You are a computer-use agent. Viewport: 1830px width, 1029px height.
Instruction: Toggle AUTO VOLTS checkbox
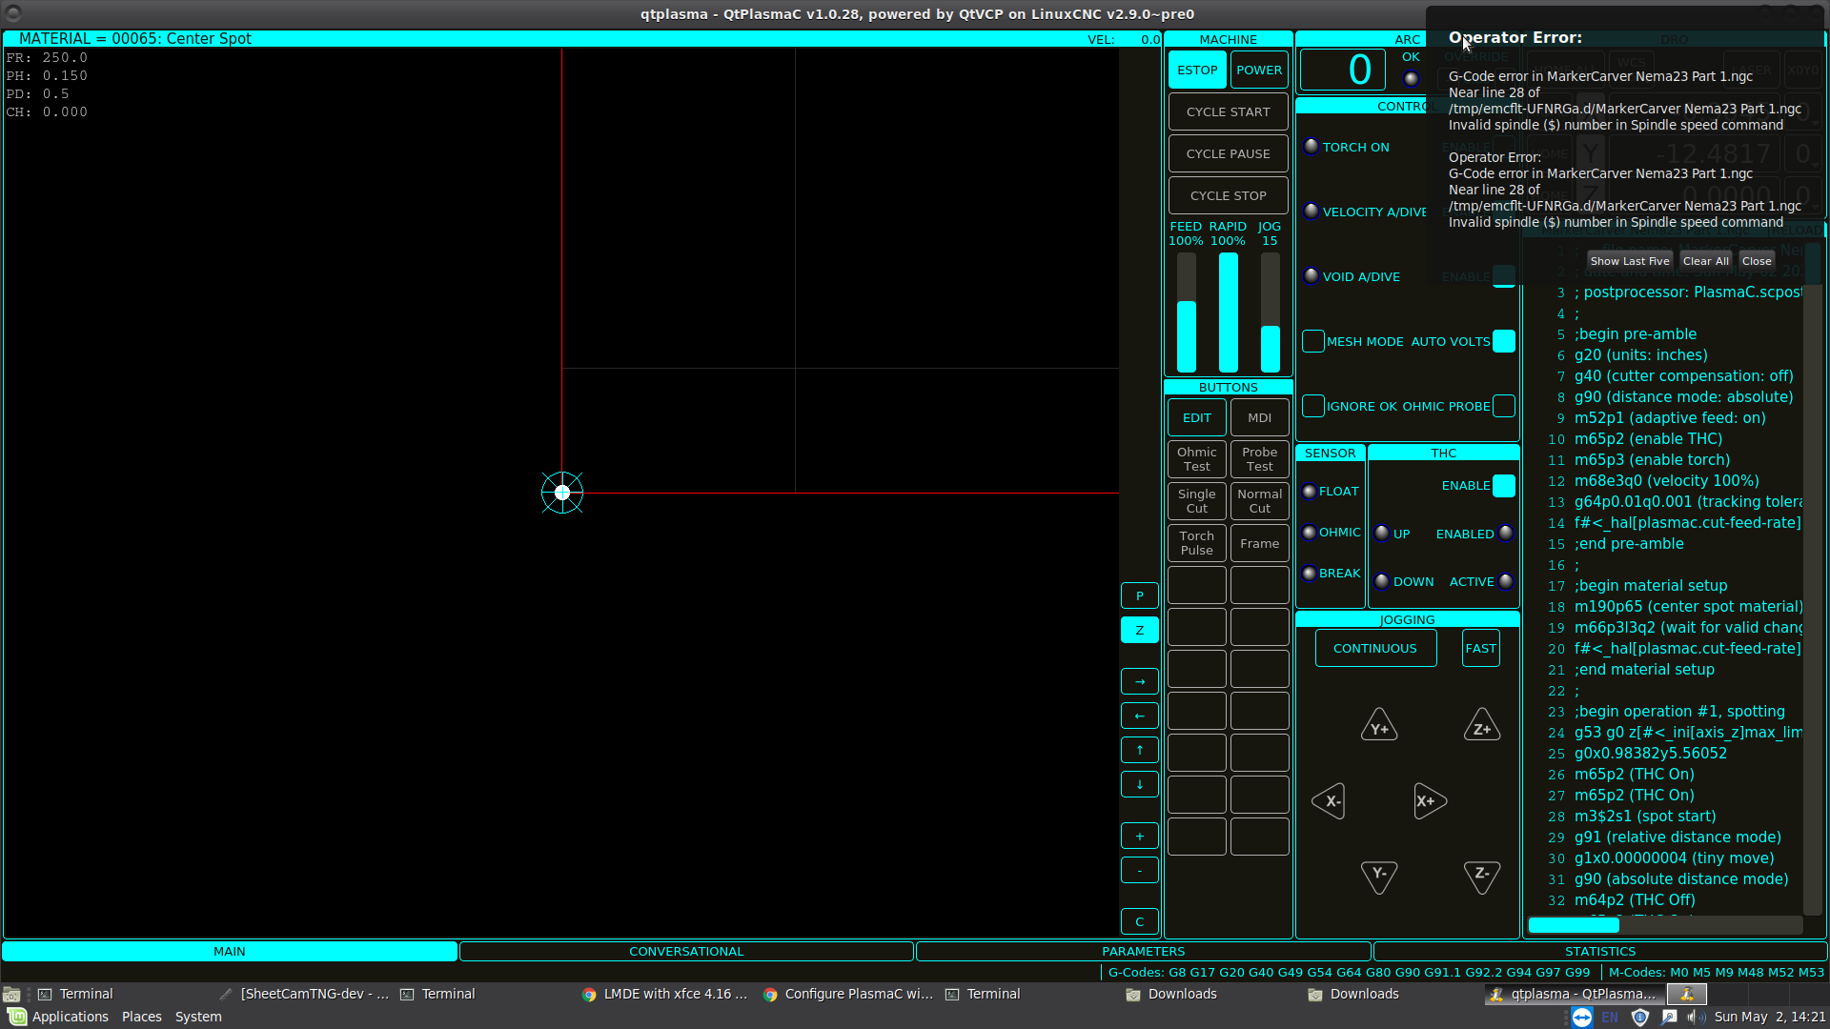pyautogui.click(x=1504, y=341)
